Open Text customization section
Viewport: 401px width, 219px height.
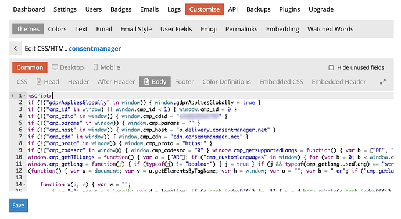(81, 29)
